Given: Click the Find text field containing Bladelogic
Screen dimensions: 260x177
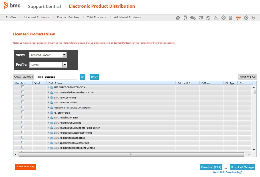Looking at the screenshot, I should point(60,77).
